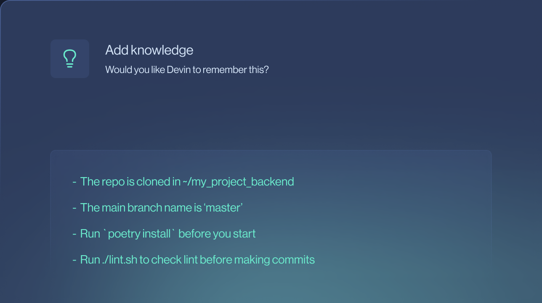Click the Would you like Devin prompt
Screen dimensions: 542x303
tap(187, 70)
